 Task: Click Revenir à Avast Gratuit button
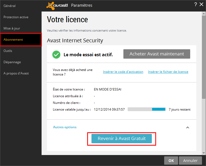[x=122, y=138]
